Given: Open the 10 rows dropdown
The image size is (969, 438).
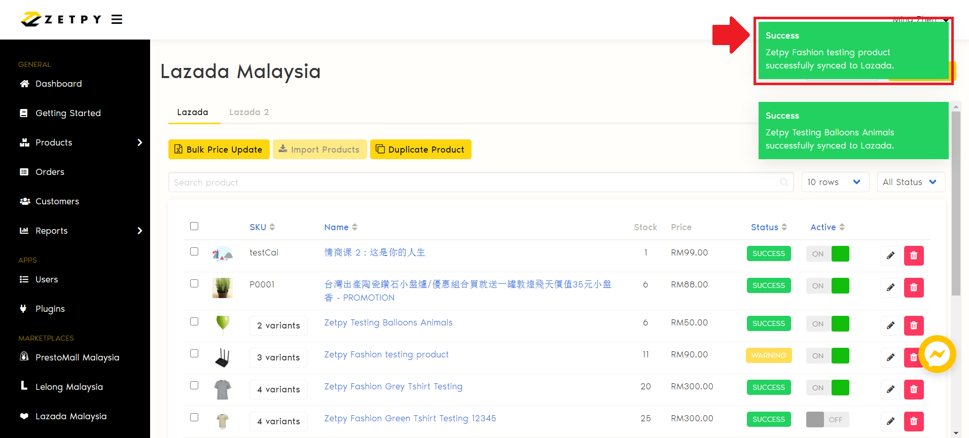Looking at the screenshot, I should point(835,182).
